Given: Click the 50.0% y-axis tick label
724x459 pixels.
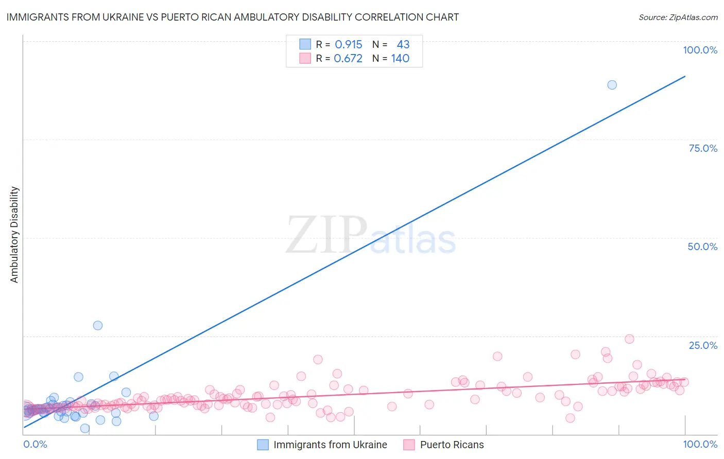Looking at the screenshot, I should pyautogui.click(x=702, y=246).
